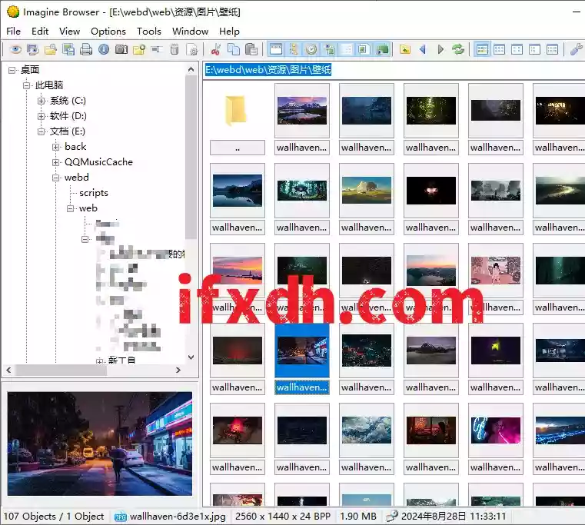This screenshot has height=525, width=585.
Task: Select the QQMusicCache folder label
Action: pyautogui.click(x=98, y=162)
